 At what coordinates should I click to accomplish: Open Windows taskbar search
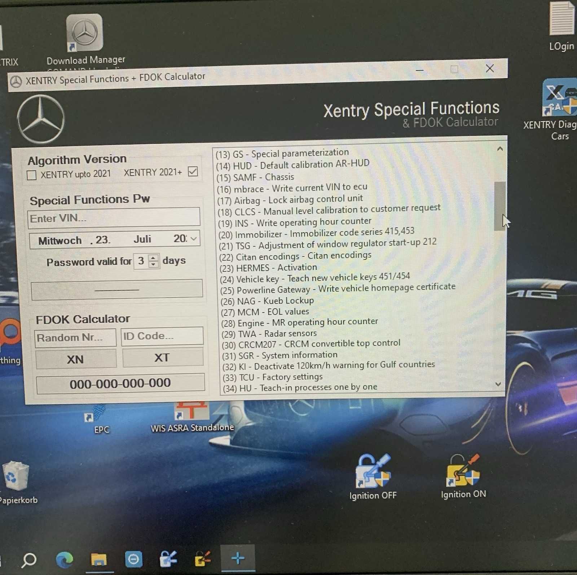[x=29, y=560]
